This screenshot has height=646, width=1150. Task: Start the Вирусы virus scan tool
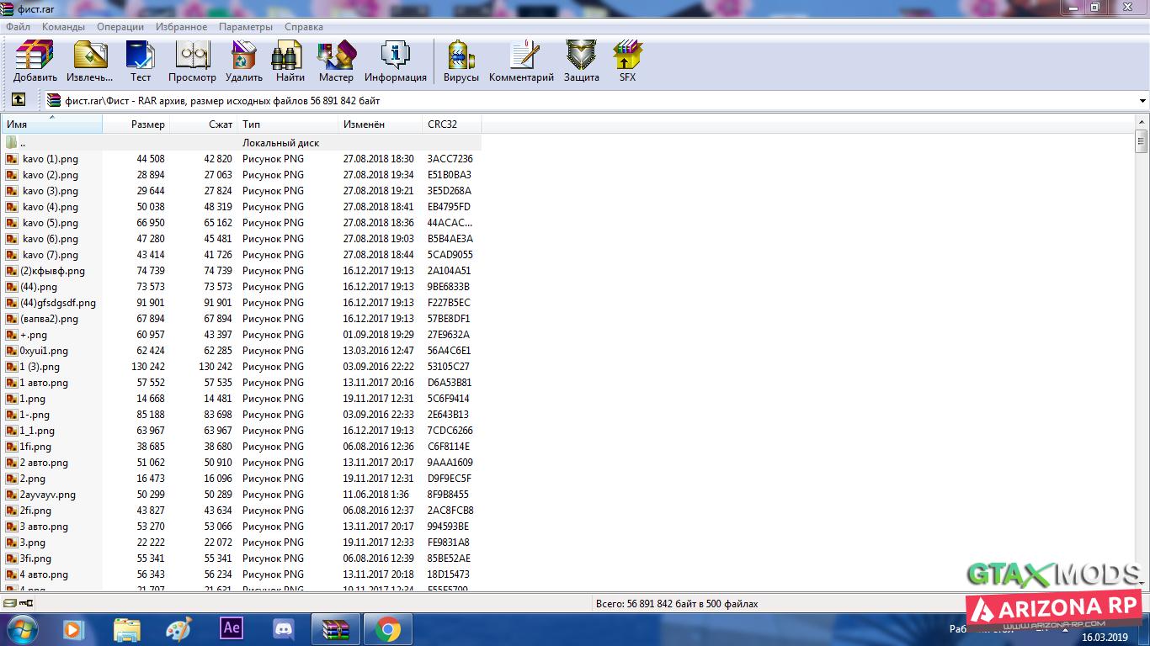coord(461,61)
